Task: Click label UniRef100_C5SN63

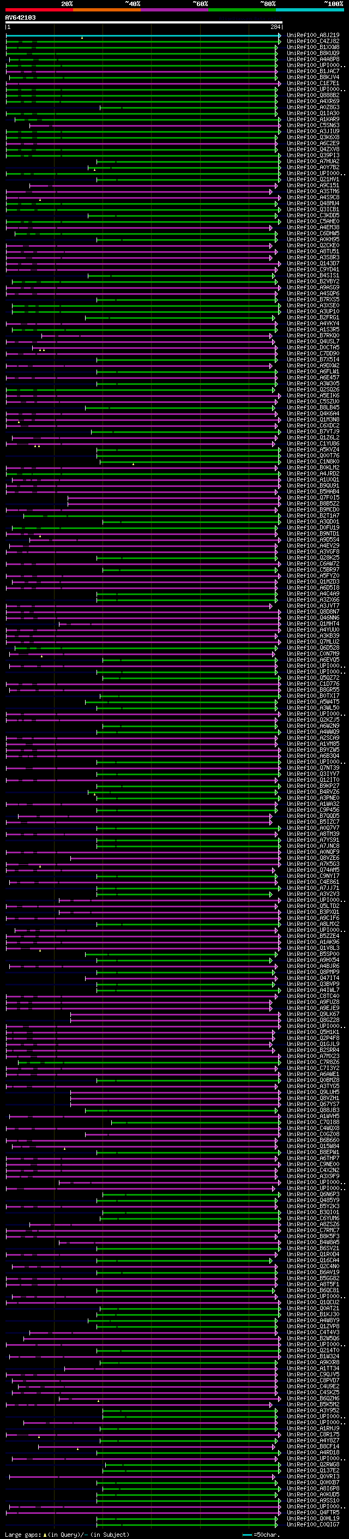Action: [x=313, y=125]
